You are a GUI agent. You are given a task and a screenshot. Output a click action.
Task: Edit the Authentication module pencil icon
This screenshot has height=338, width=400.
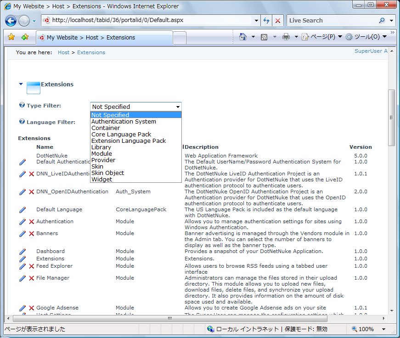(x=23, y=222)
